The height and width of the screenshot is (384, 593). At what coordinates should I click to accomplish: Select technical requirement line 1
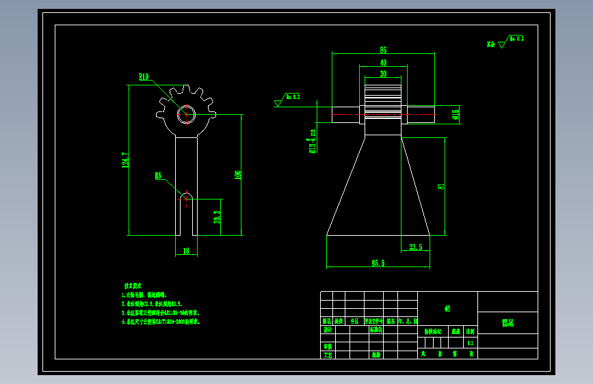144,295
